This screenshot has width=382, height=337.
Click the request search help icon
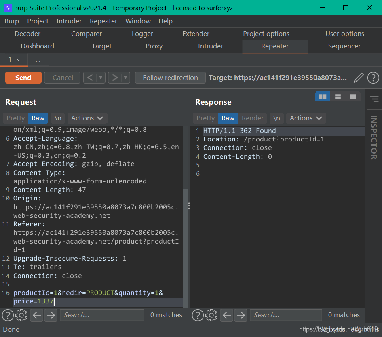pyautogui.click(x=8, y=315)
